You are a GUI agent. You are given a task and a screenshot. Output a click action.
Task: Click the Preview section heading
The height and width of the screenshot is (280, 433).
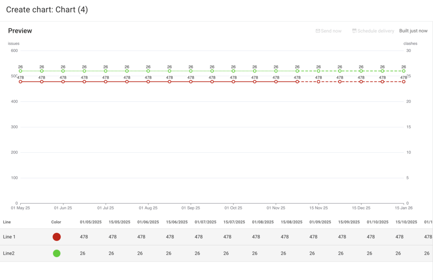[x=20, y=31]
